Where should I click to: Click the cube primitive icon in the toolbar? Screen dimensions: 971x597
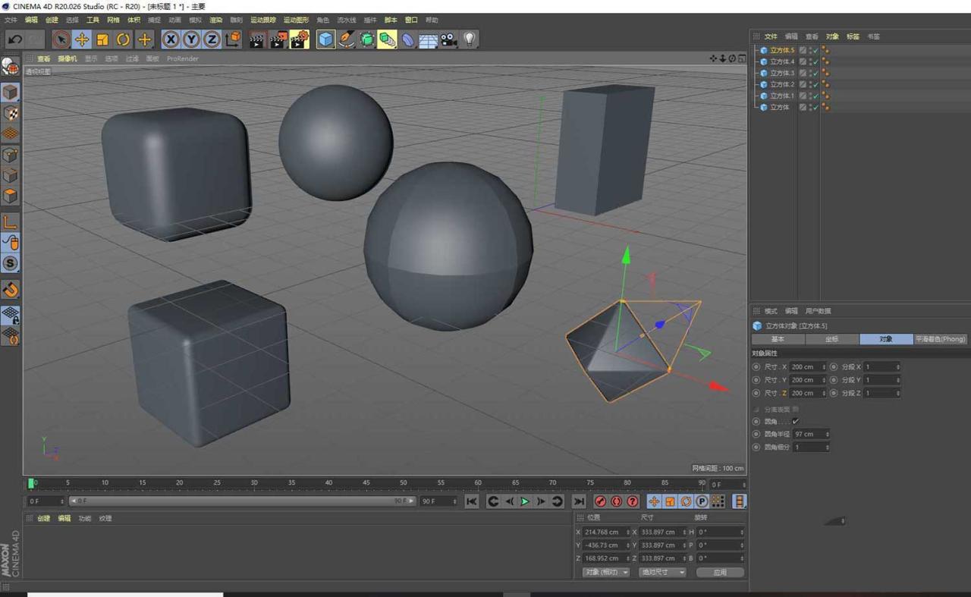pos(325,39)
